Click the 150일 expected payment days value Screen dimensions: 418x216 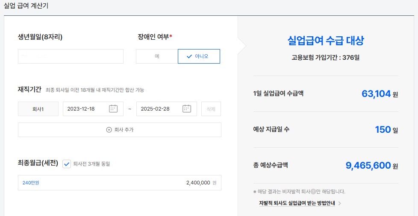point(386,130)
